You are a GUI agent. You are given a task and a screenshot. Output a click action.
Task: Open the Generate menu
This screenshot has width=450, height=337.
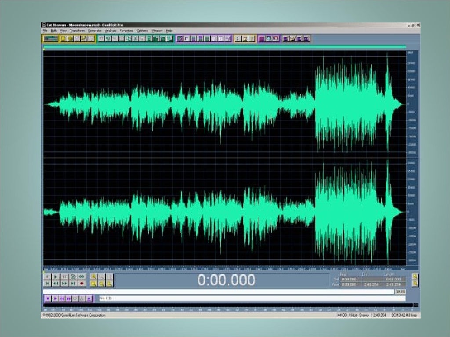point(95,31)
